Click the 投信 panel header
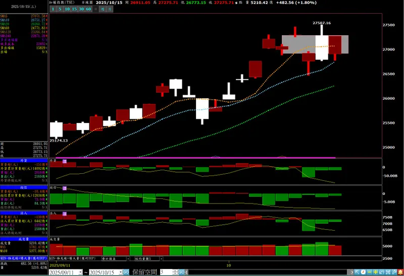 click(x=24, y=187)
